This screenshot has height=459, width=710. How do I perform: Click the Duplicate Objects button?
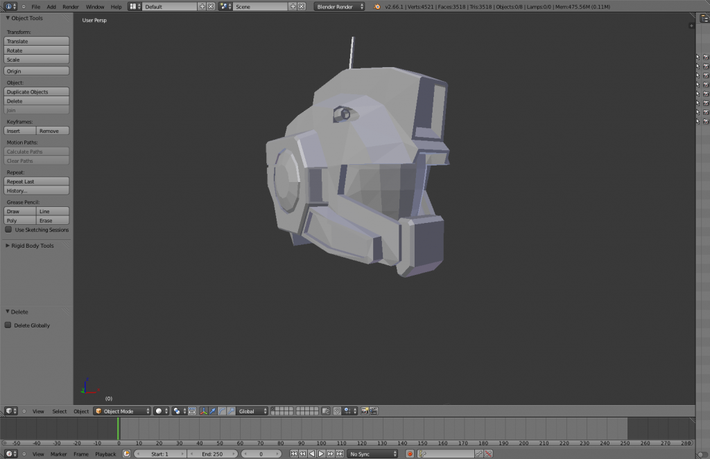coord(36,92)
